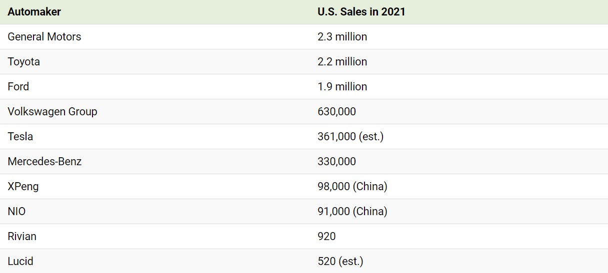Click the Automaker column header

pyautogui.click(x=34, y=11)
